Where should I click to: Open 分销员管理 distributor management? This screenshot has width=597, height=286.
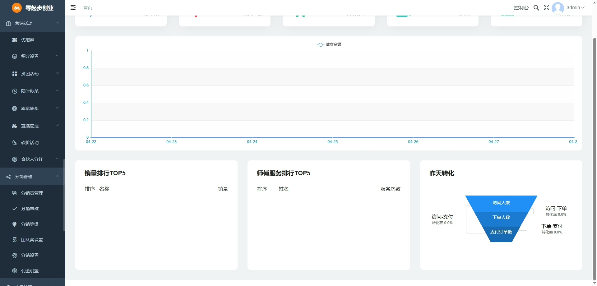[32, 193]
